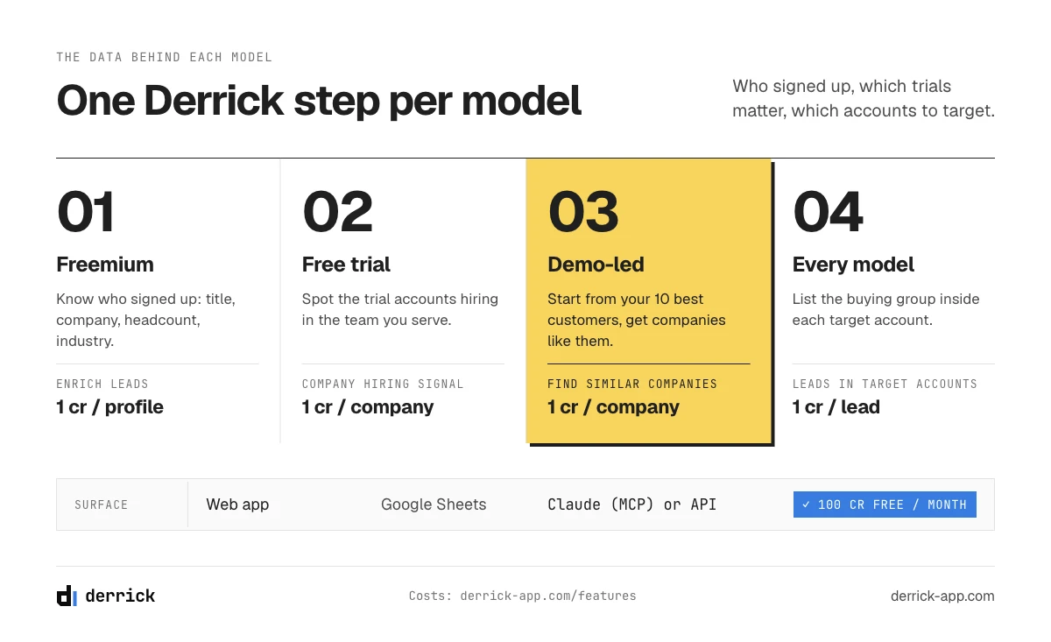Click the 1 cr / lead price
Viewport: 1051px width, 642px height.
(x=836, y=407)
